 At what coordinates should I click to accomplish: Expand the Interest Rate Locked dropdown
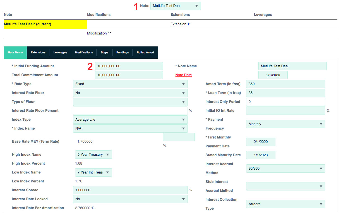coord(130,199)
